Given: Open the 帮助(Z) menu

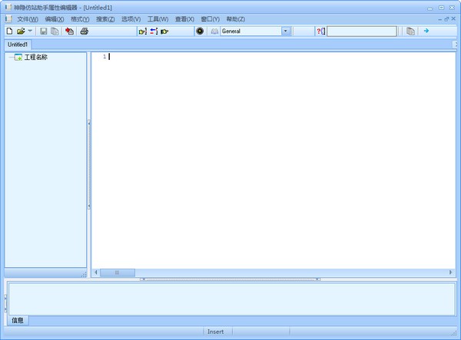Looking at the screenshot, I should pyautogui.click(x=235, y=18).
